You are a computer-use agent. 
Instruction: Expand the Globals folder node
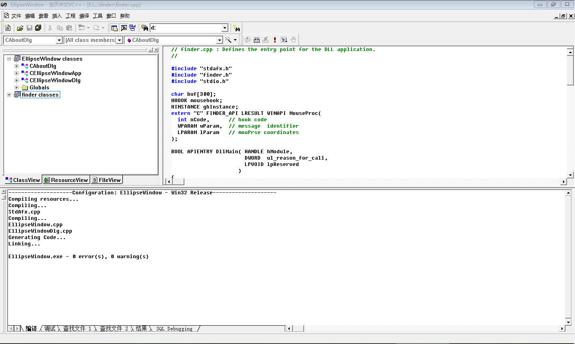coord(16,87)
